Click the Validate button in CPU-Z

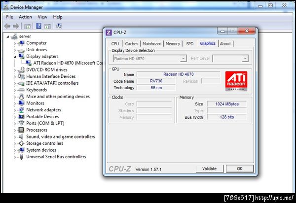[210, 169]
